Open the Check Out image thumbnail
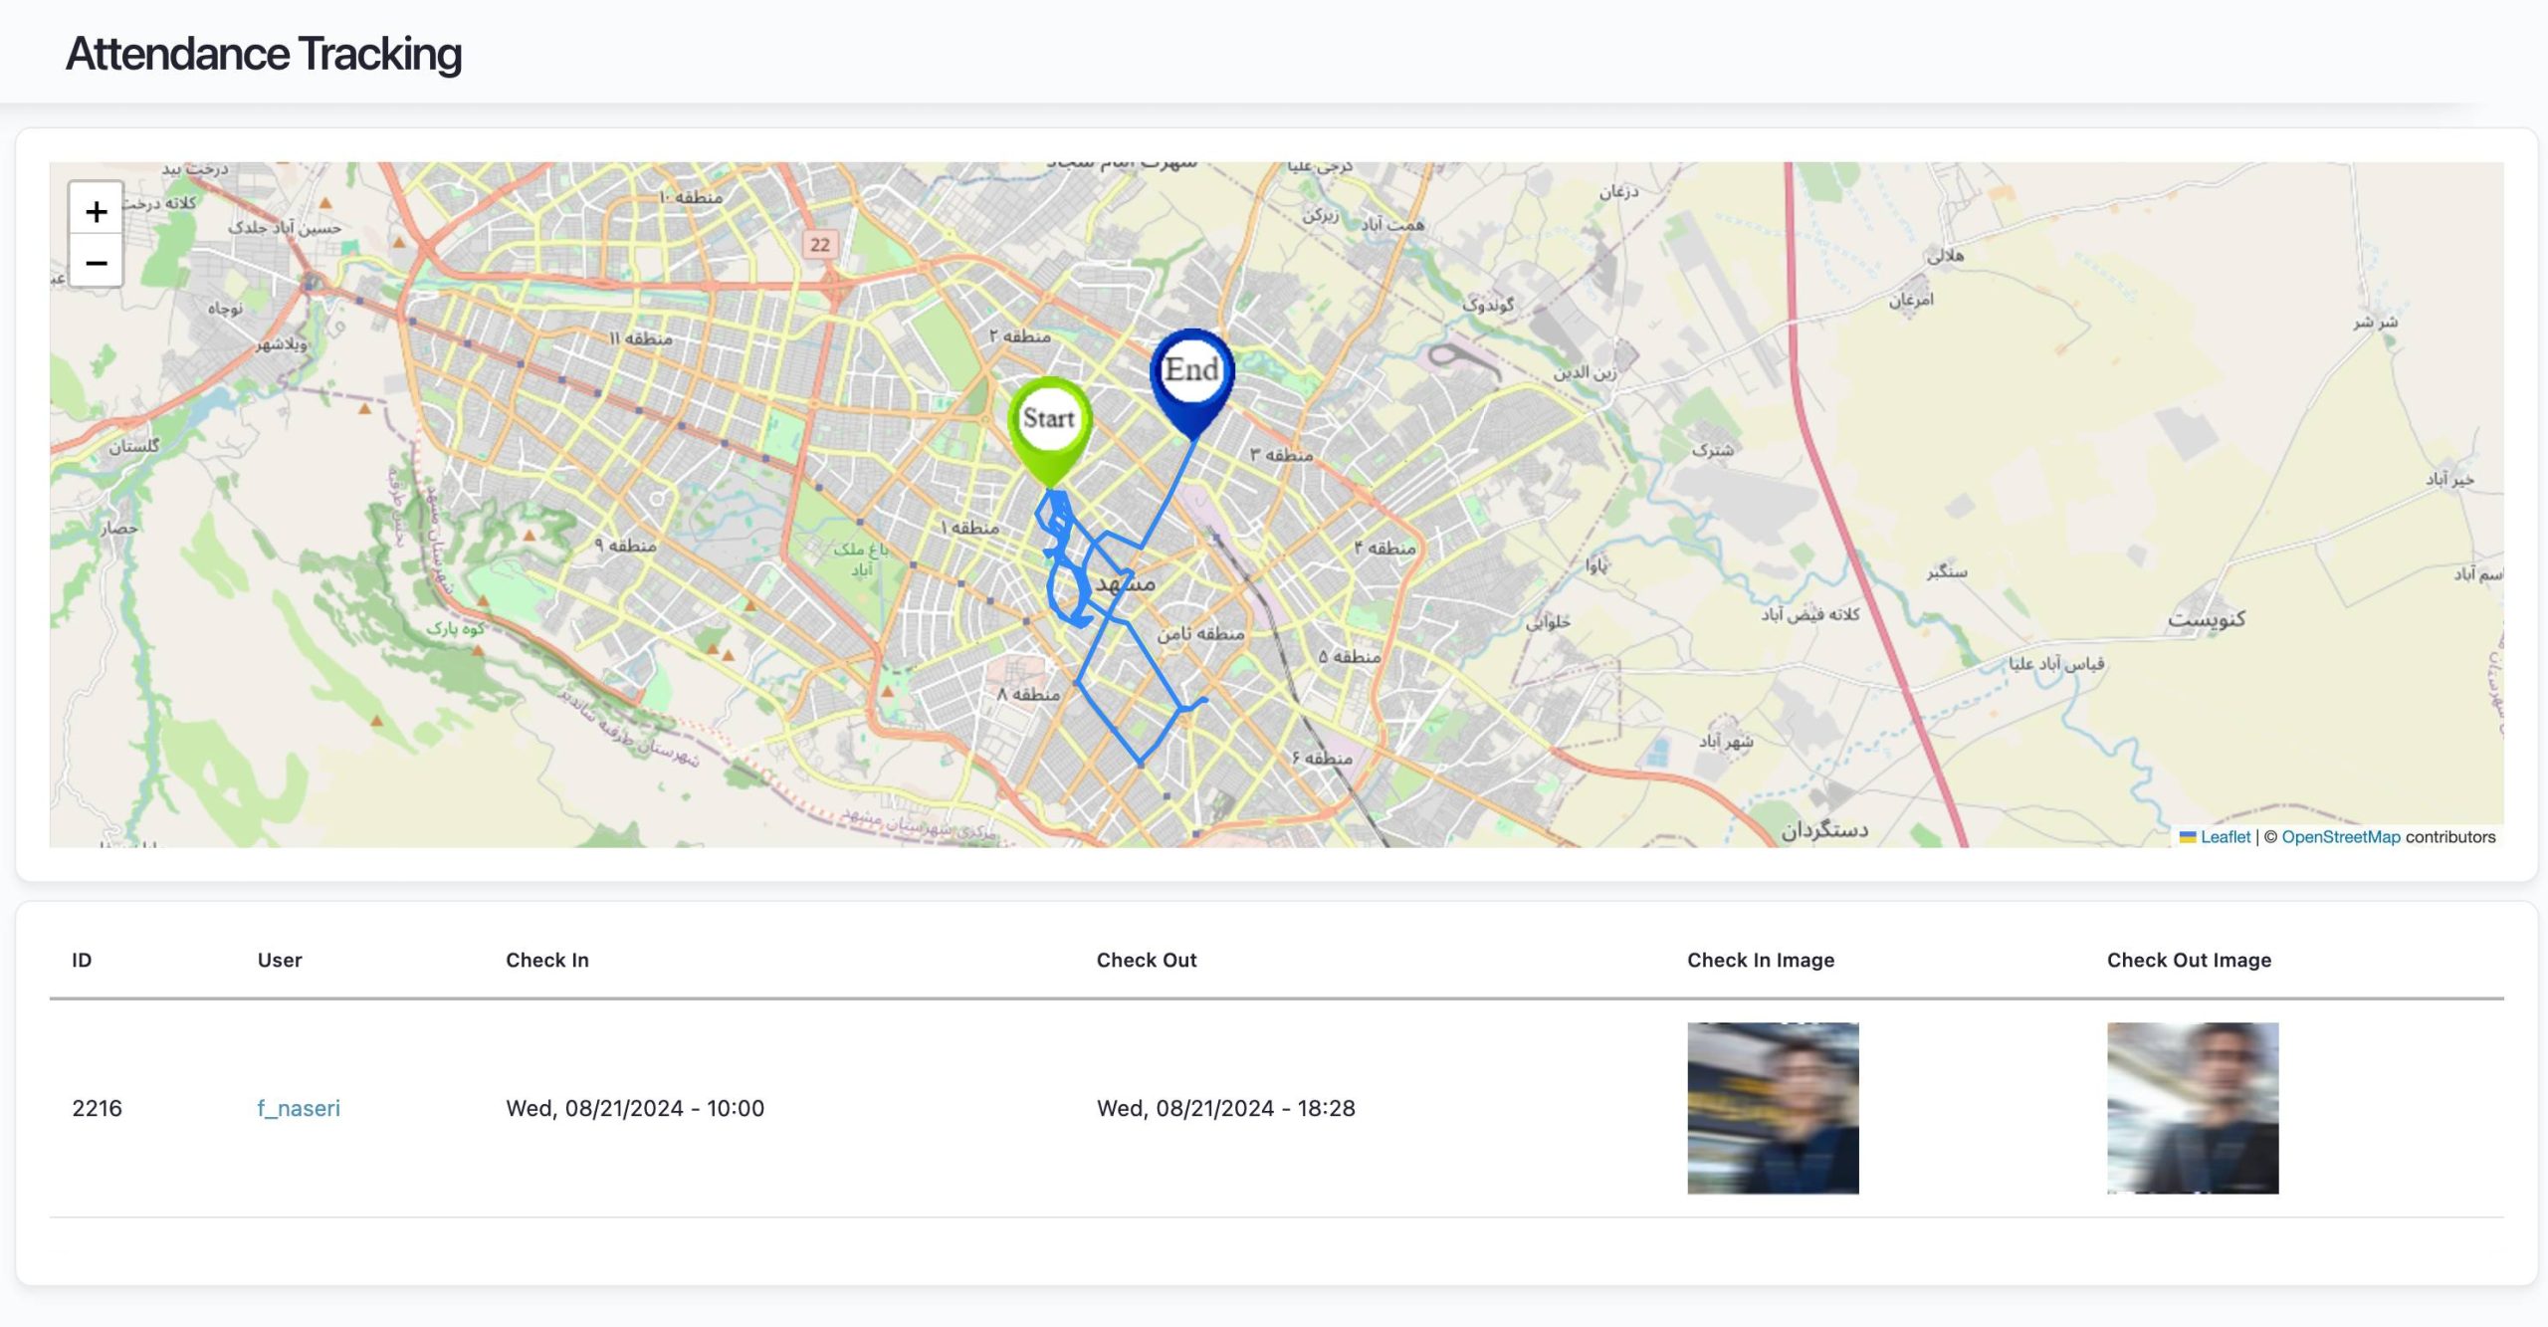The width and height of the screenshot is (2548, 1327). click(2192, 1108)
